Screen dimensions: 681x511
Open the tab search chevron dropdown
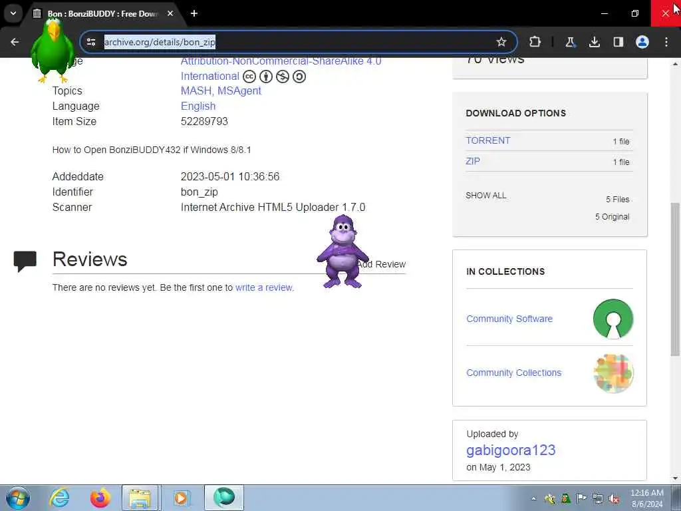pos(13,13)
